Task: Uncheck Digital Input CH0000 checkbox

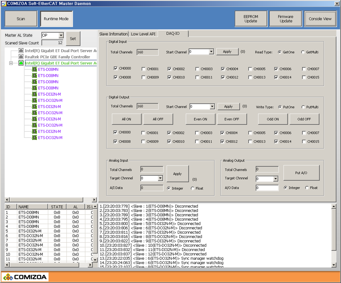Action: pyautogui.click(x=116, y=68)
